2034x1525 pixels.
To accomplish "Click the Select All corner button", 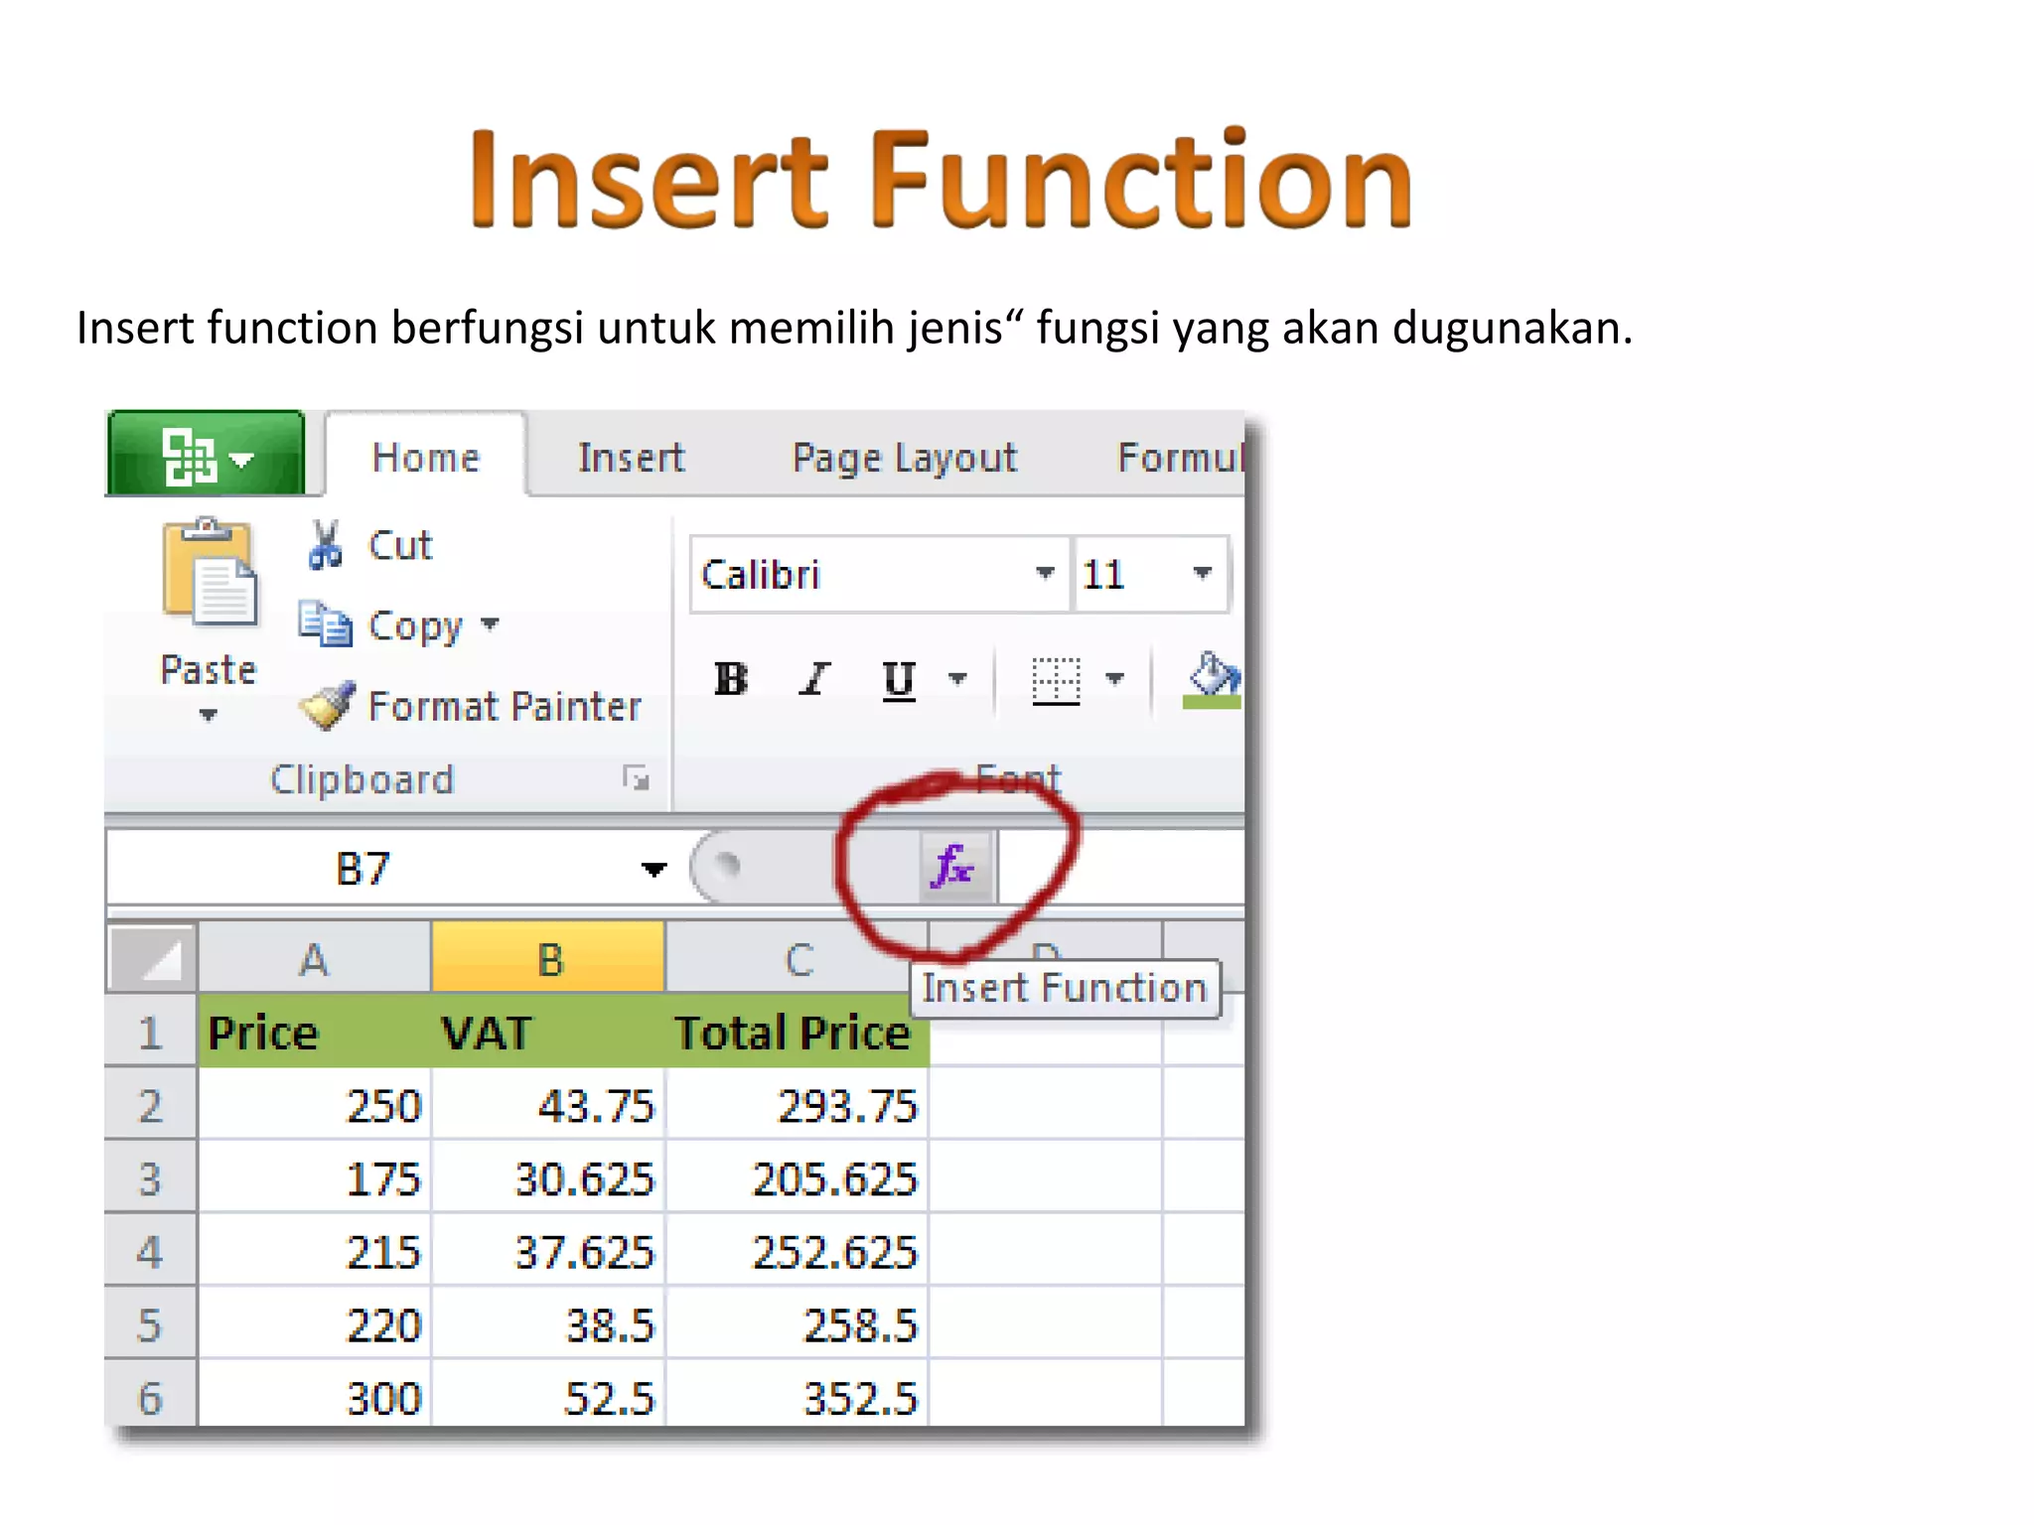I will coord(152,958).
